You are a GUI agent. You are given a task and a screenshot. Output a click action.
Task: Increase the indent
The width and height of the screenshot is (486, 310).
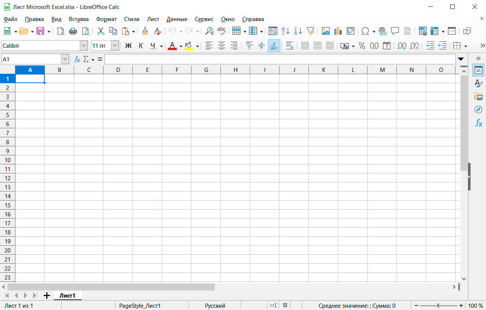(x=430, y=46)
